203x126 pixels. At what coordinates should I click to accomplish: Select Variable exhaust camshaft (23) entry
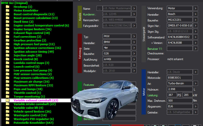coord(36,100)
